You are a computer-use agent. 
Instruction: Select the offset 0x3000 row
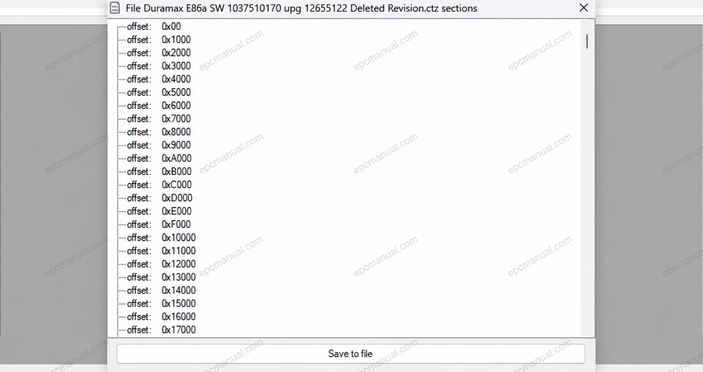(x=159, y=66)
